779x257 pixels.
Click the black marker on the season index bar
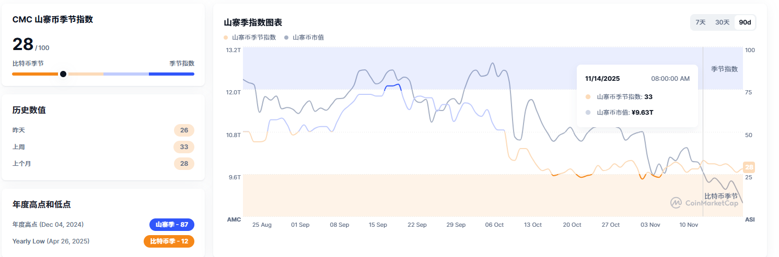[x=63, y=74]
